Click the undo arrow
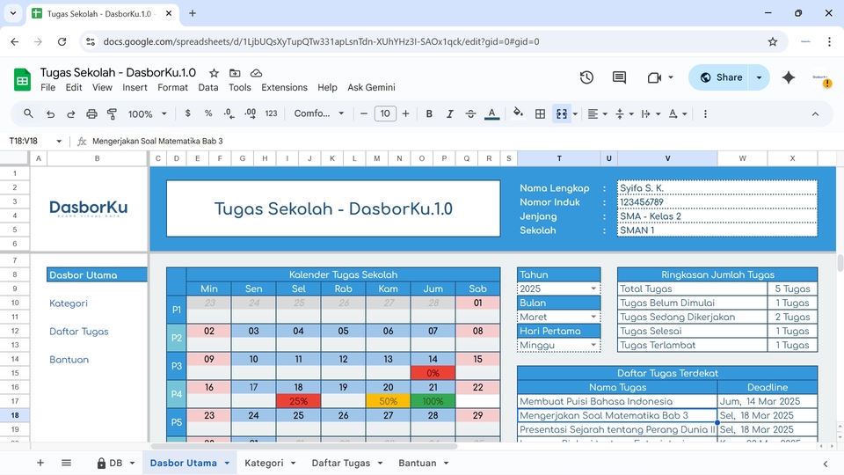The width and height of the screenshot is (844, 475). click(51, 113)
